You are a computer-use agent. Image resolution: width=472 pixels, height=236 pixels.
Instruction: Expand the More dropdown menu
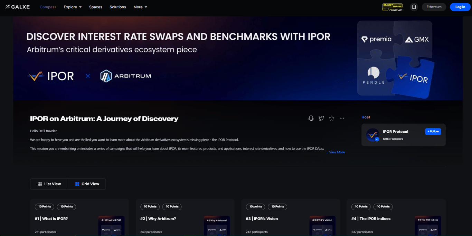point(140,7)
